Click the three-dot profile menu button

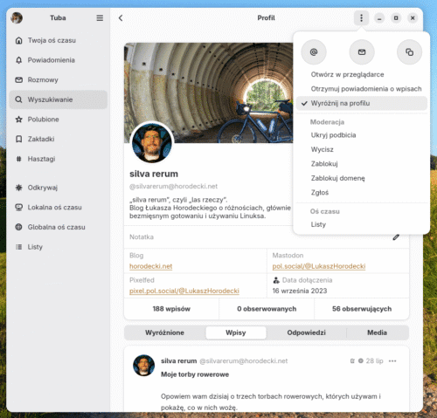point(361,18)
